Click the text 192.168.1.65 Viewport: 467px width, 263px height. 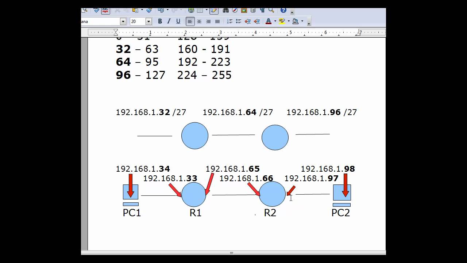tap(232, 169)
